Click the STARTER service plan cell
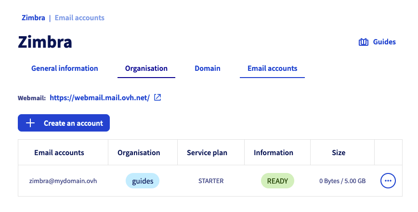This screenshot has height=212, width=418. click(211, 181)
